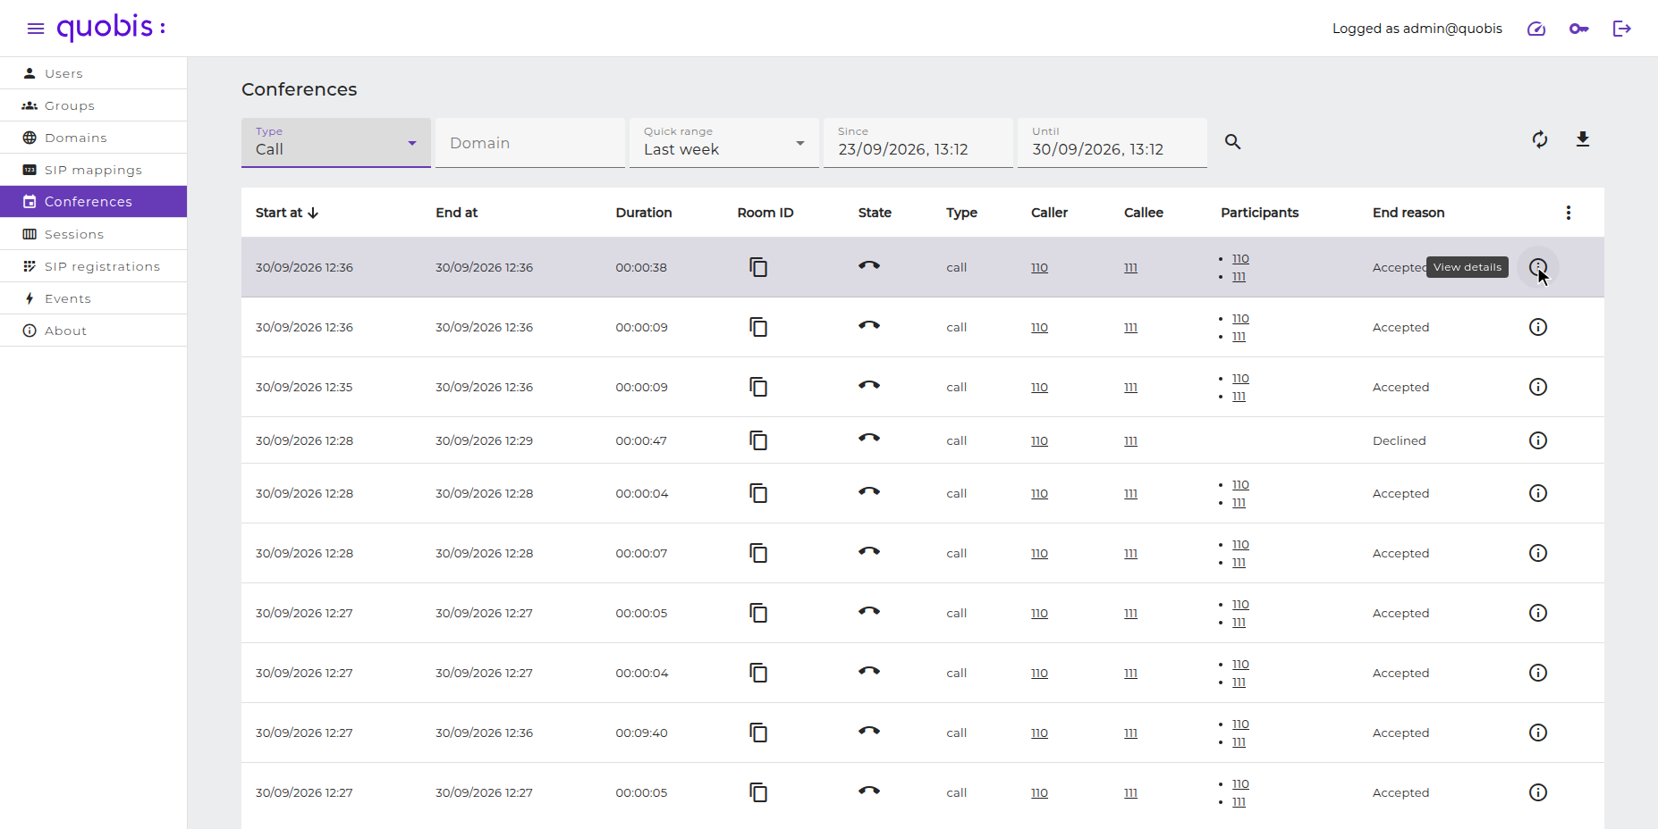Open SIP mappings section
Image resolution: width=1658 pixels, height=829 pixels.
coord(94,170)
